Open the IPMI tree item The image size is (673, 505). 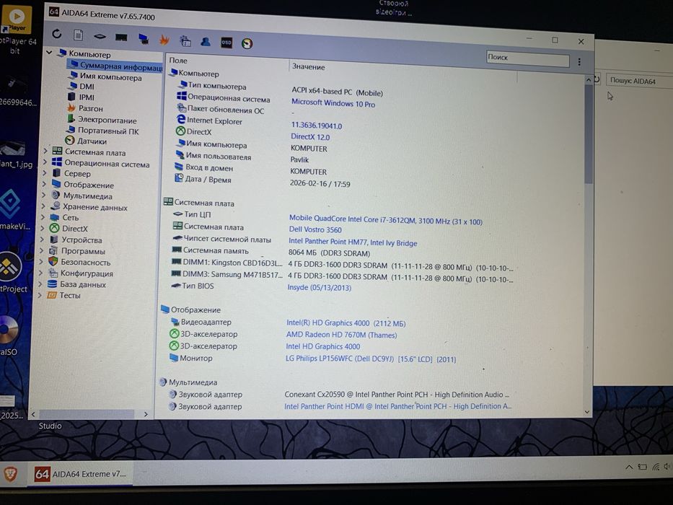point(81,97)
